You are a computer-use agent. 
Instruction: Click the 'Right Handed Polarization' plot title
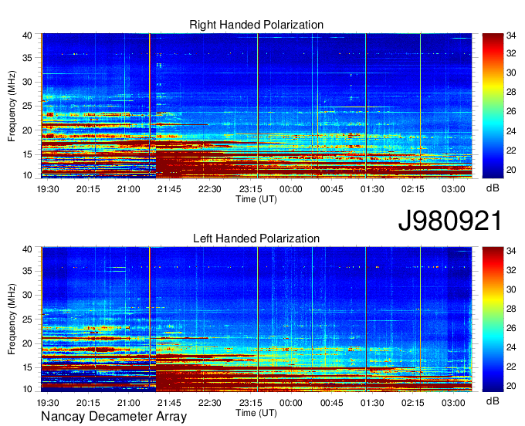tap(256, 25)
